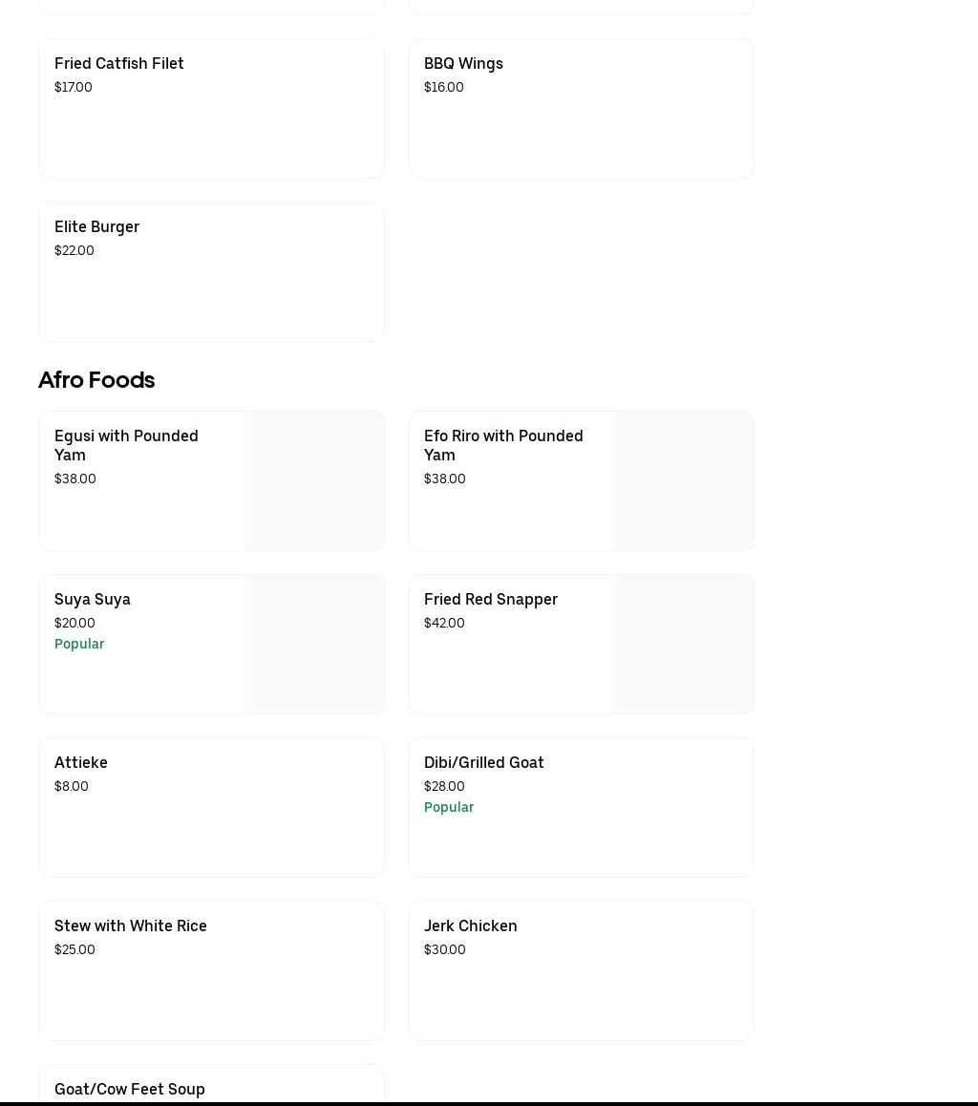Image resolution: width=978 pixels, height=1106 pixels.
Task: Click the Efo Riro image placeholder
Action: [x=684, y=480]
